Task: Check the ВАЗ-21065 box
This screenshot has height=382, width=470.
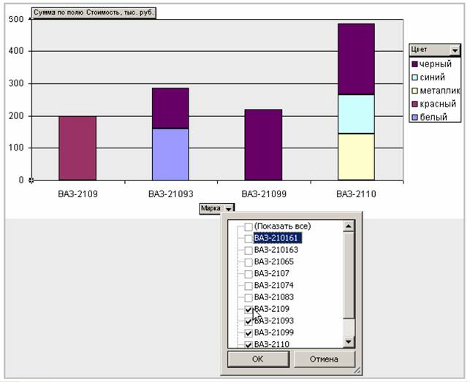Action: point(249,262)
